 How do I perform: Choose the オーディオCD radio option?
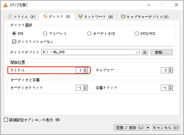click(89, 34)
